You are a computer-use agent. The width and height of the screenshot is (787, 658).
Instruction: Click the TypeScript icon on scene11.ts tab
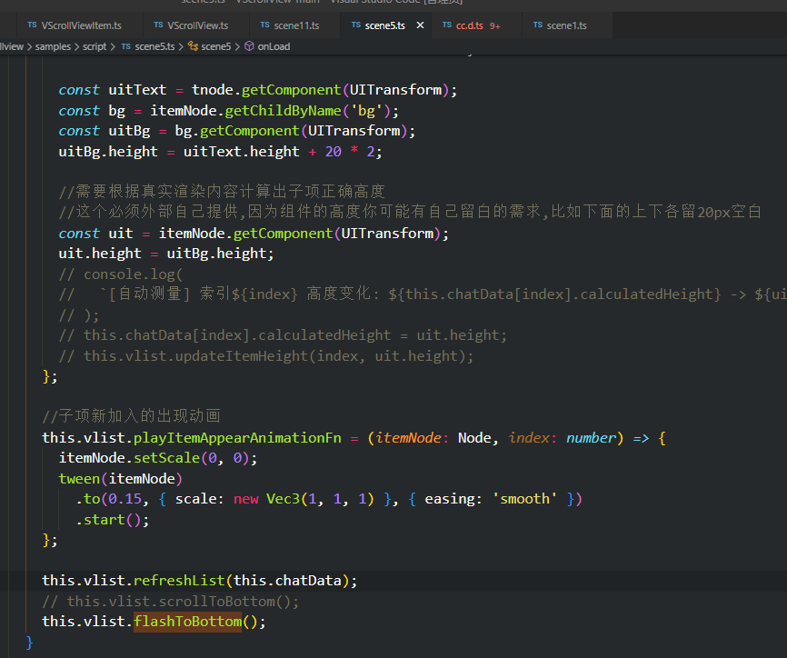265,25
